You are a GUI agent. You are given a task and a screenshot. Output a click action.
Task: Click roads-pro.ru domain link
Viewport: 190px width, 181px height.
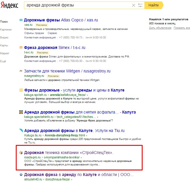point(32,157)
